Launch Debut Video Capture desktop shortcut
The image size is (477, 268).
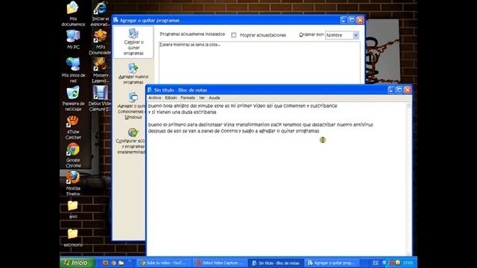coord(100,98)
